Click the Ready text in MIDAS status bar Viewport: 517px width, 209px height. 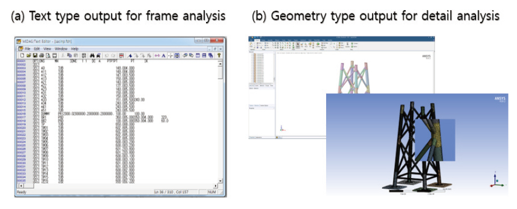(22, 192)
